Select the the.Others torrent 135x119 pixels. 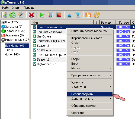(x=44, y=36)
